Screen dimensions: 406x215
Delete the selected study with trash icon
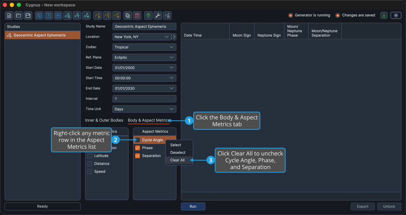click(137, 15)
